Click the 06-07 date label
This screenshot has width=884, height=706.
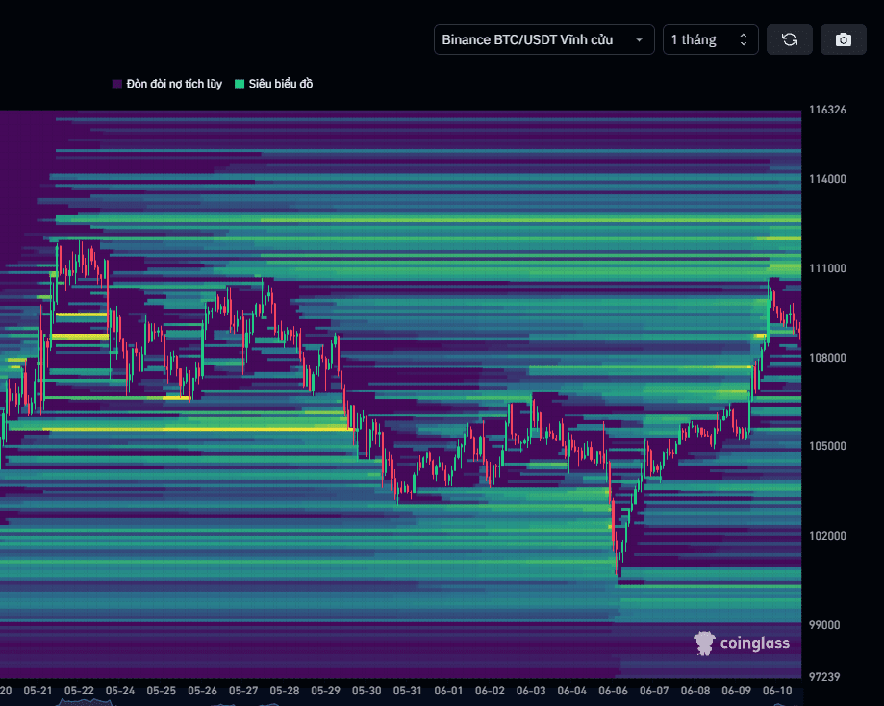pyautogui.click(x=654, y=691)
